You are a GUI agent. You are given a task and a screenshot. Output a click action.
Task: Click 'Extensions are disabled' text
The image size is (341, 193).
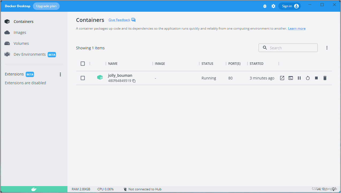25,83
